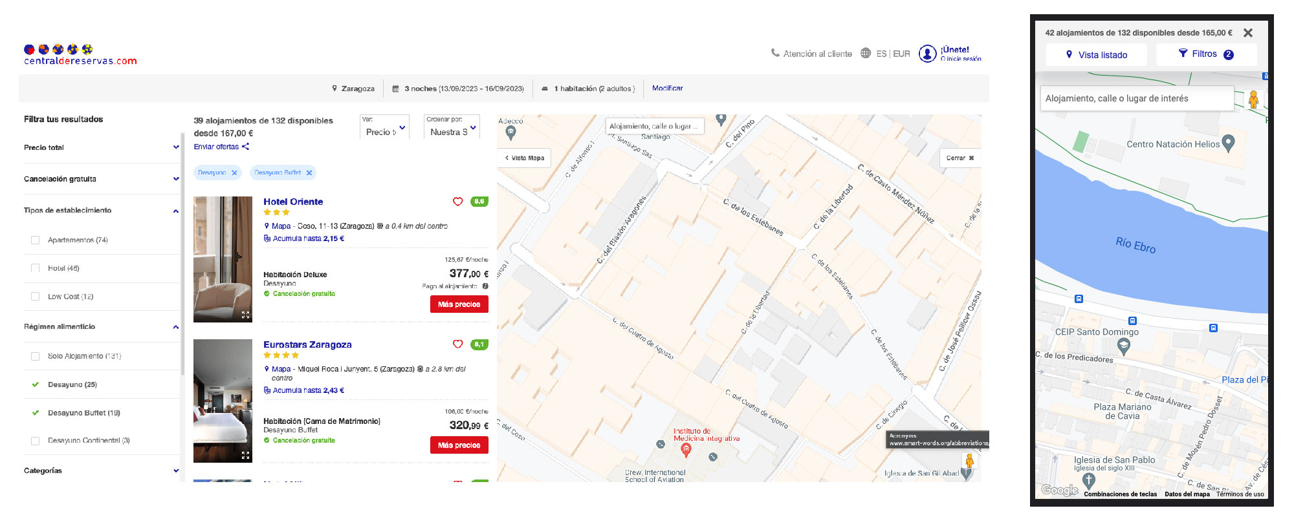
Task: Check the Hotel (46) checkbox
Action: coord(36,268)
